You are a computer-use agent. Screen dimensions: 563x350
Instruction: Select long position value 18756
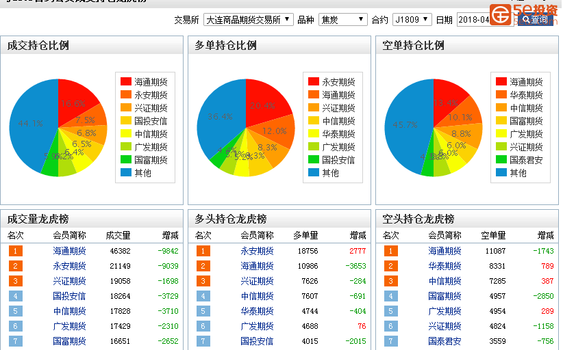point(308,251)
